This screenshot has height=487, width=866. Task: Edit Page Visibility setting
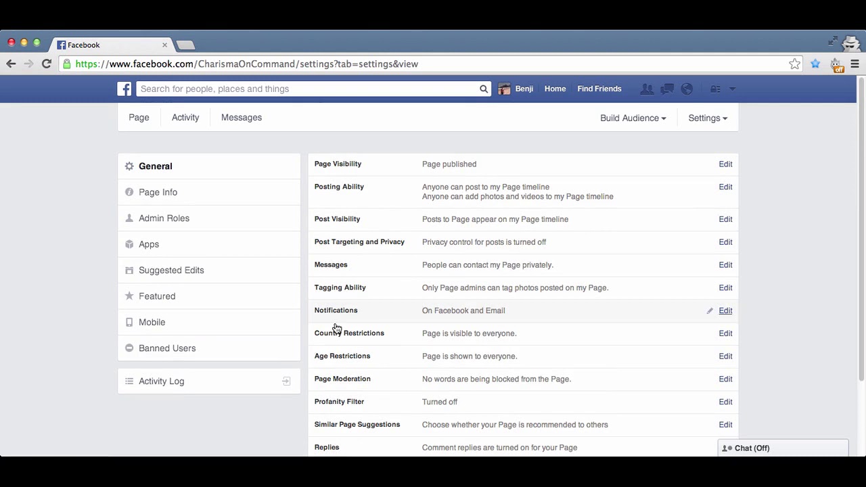click(x=725, y=164)
